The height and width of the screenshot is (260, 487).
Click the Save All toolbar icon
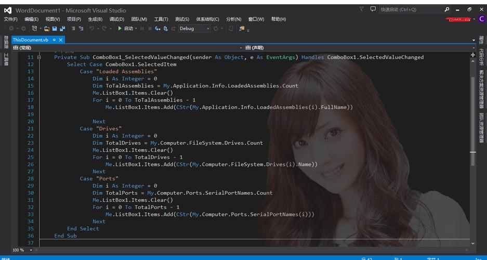[x=62, y=29]
